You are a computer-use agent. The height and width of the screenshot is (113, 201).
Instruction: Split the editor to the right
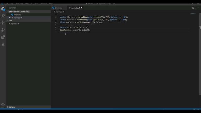[193, 8]
